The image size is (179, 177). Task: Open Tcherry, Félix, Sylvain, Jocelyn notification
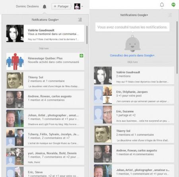click(x=45, y=137)
